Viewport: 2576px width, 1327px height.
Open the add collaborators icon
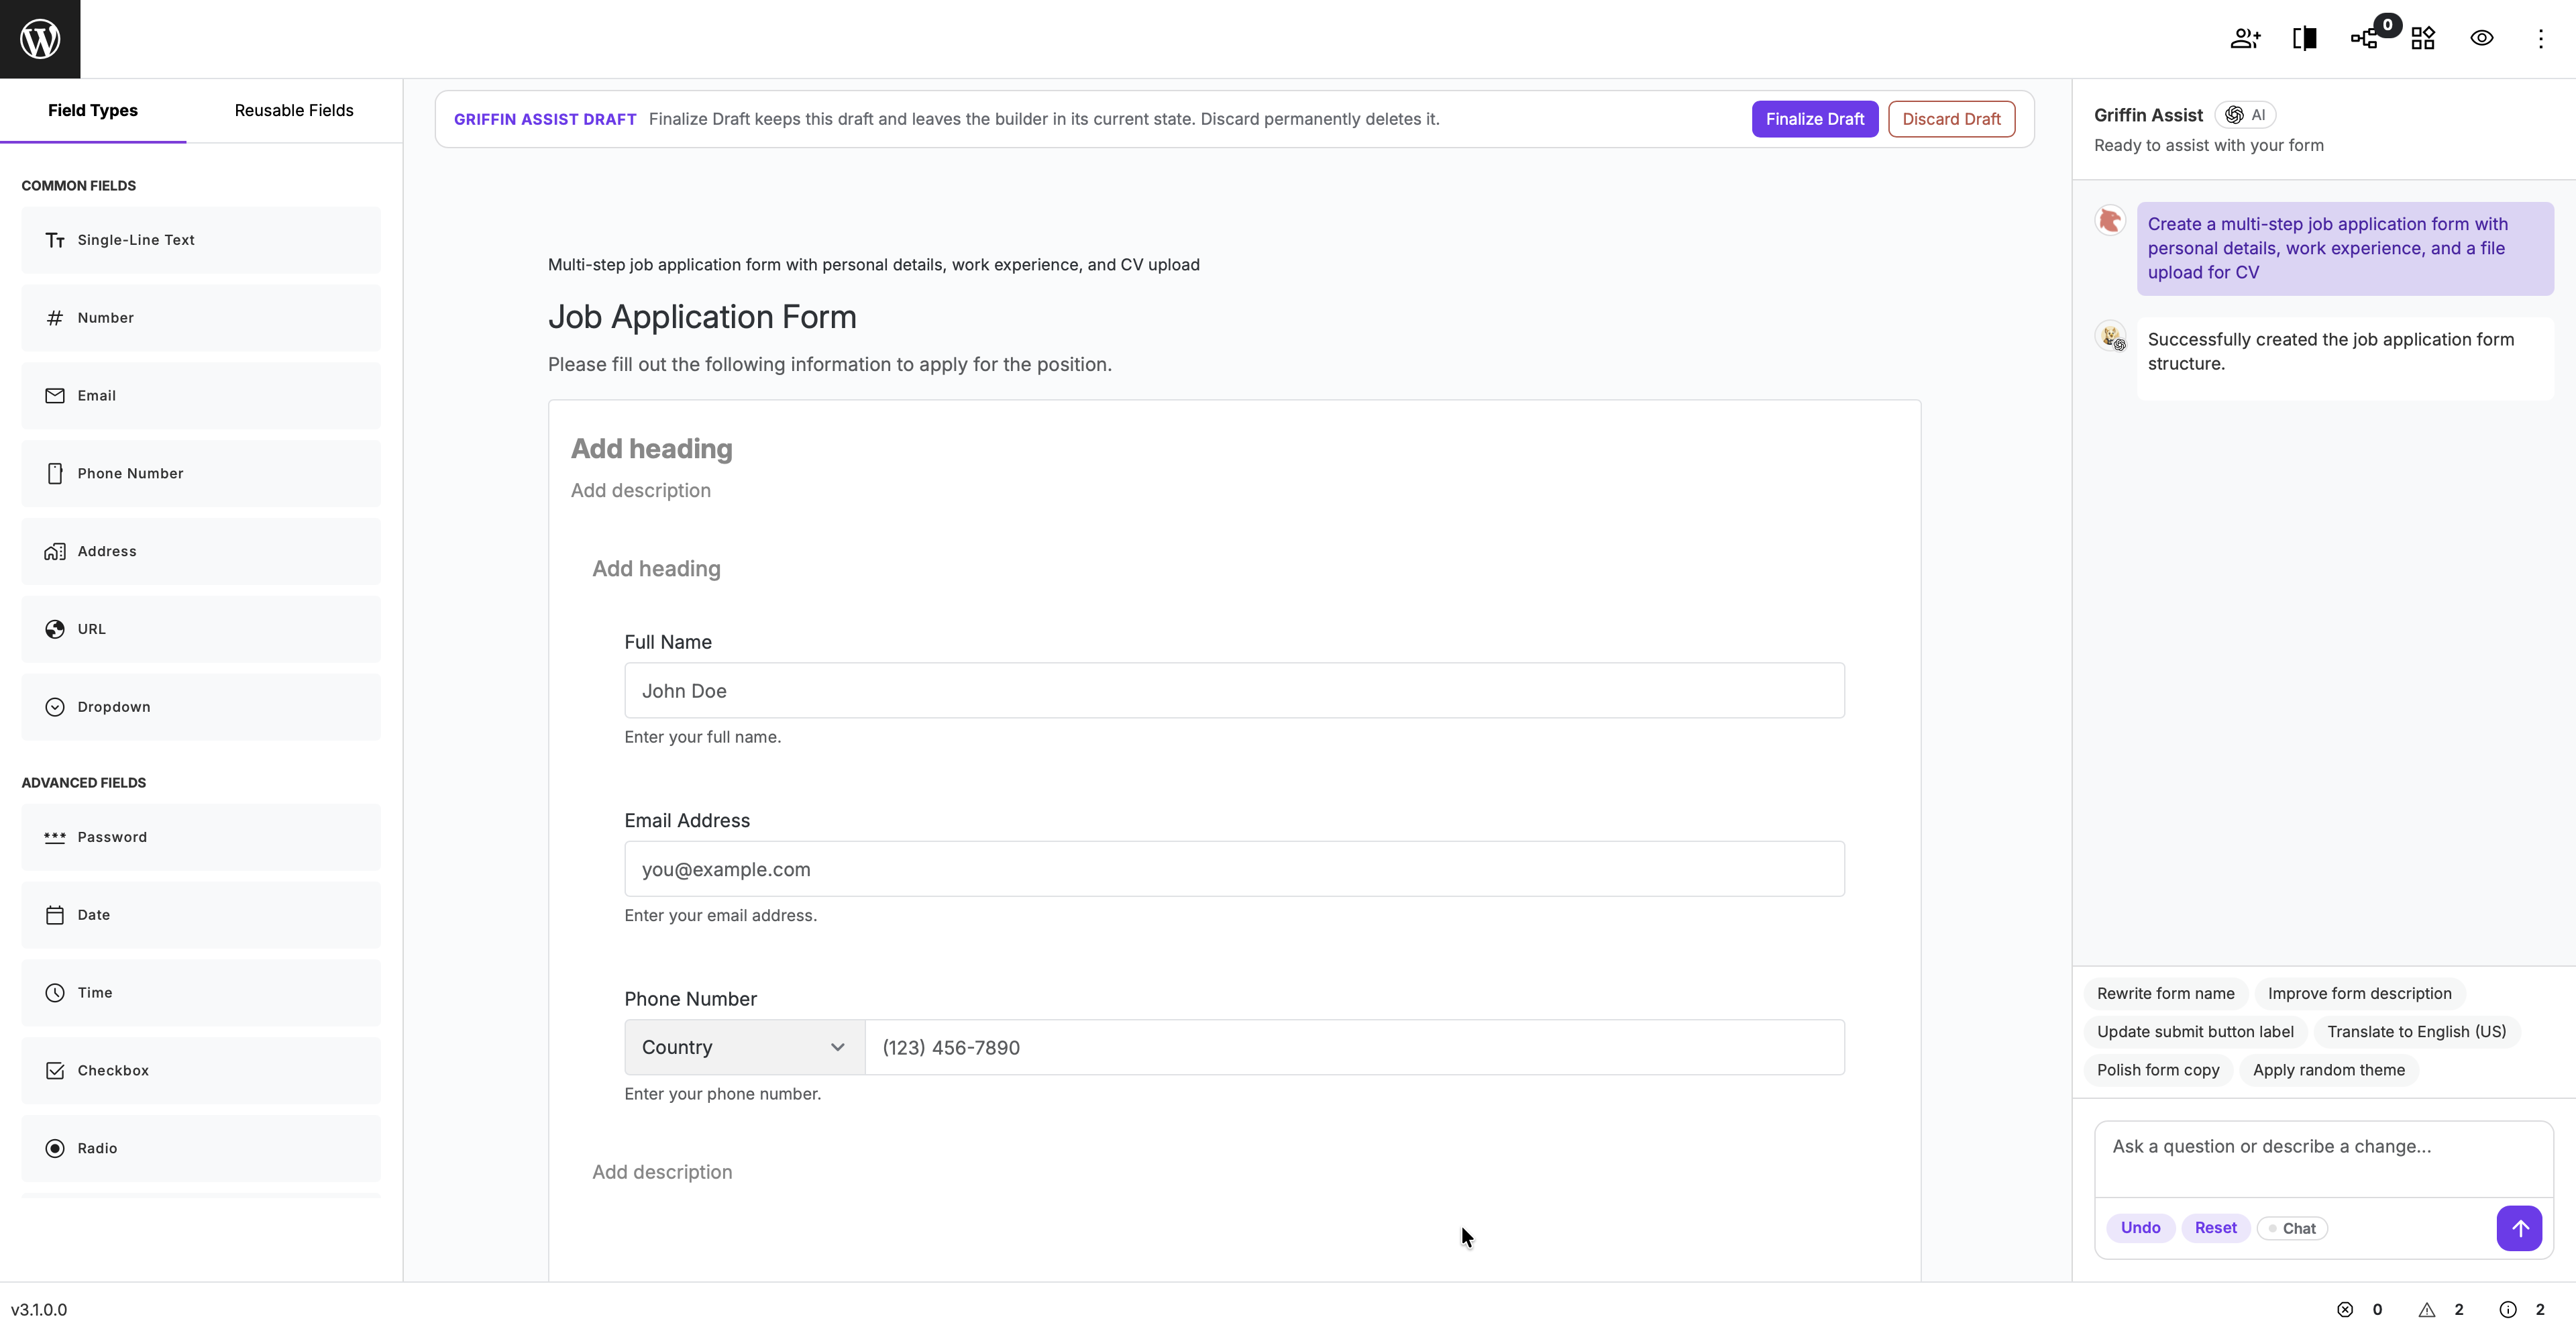tap(2245, 39)
